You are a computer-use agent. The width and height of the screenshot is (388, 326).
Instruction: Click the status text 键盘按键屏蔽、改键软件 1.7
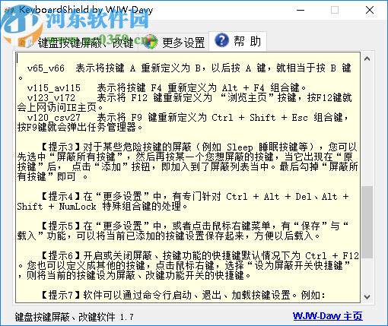tap(74, 317)
